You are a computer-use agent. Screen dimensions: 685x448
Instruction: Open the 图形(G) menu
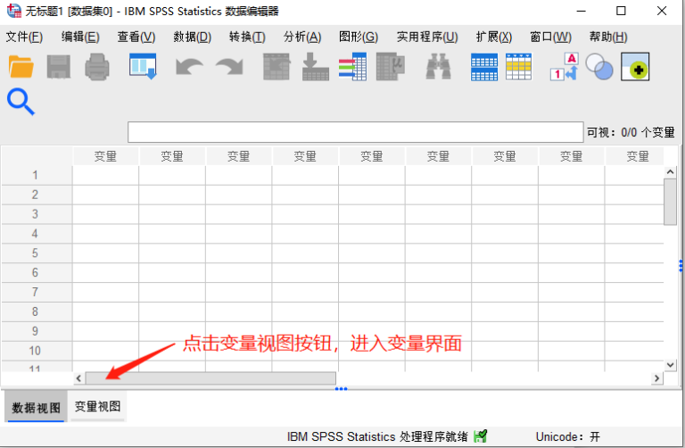359,37
